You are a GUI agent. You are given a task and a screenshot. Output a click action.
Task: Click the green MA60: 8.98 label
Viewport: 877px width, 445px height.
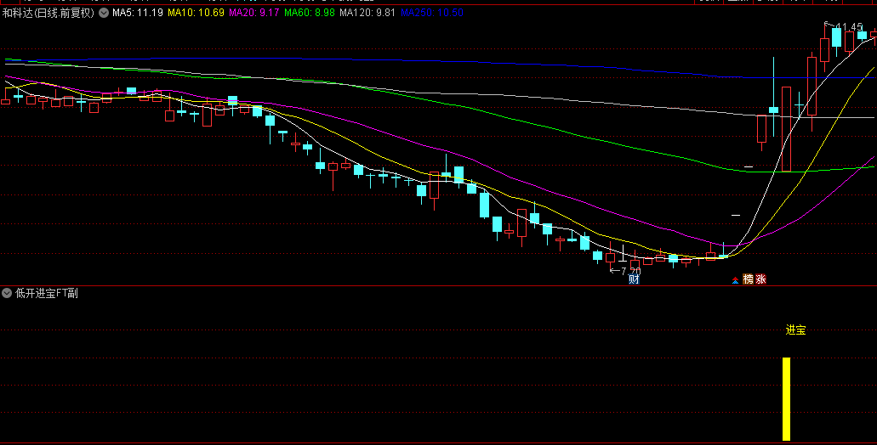310,13
